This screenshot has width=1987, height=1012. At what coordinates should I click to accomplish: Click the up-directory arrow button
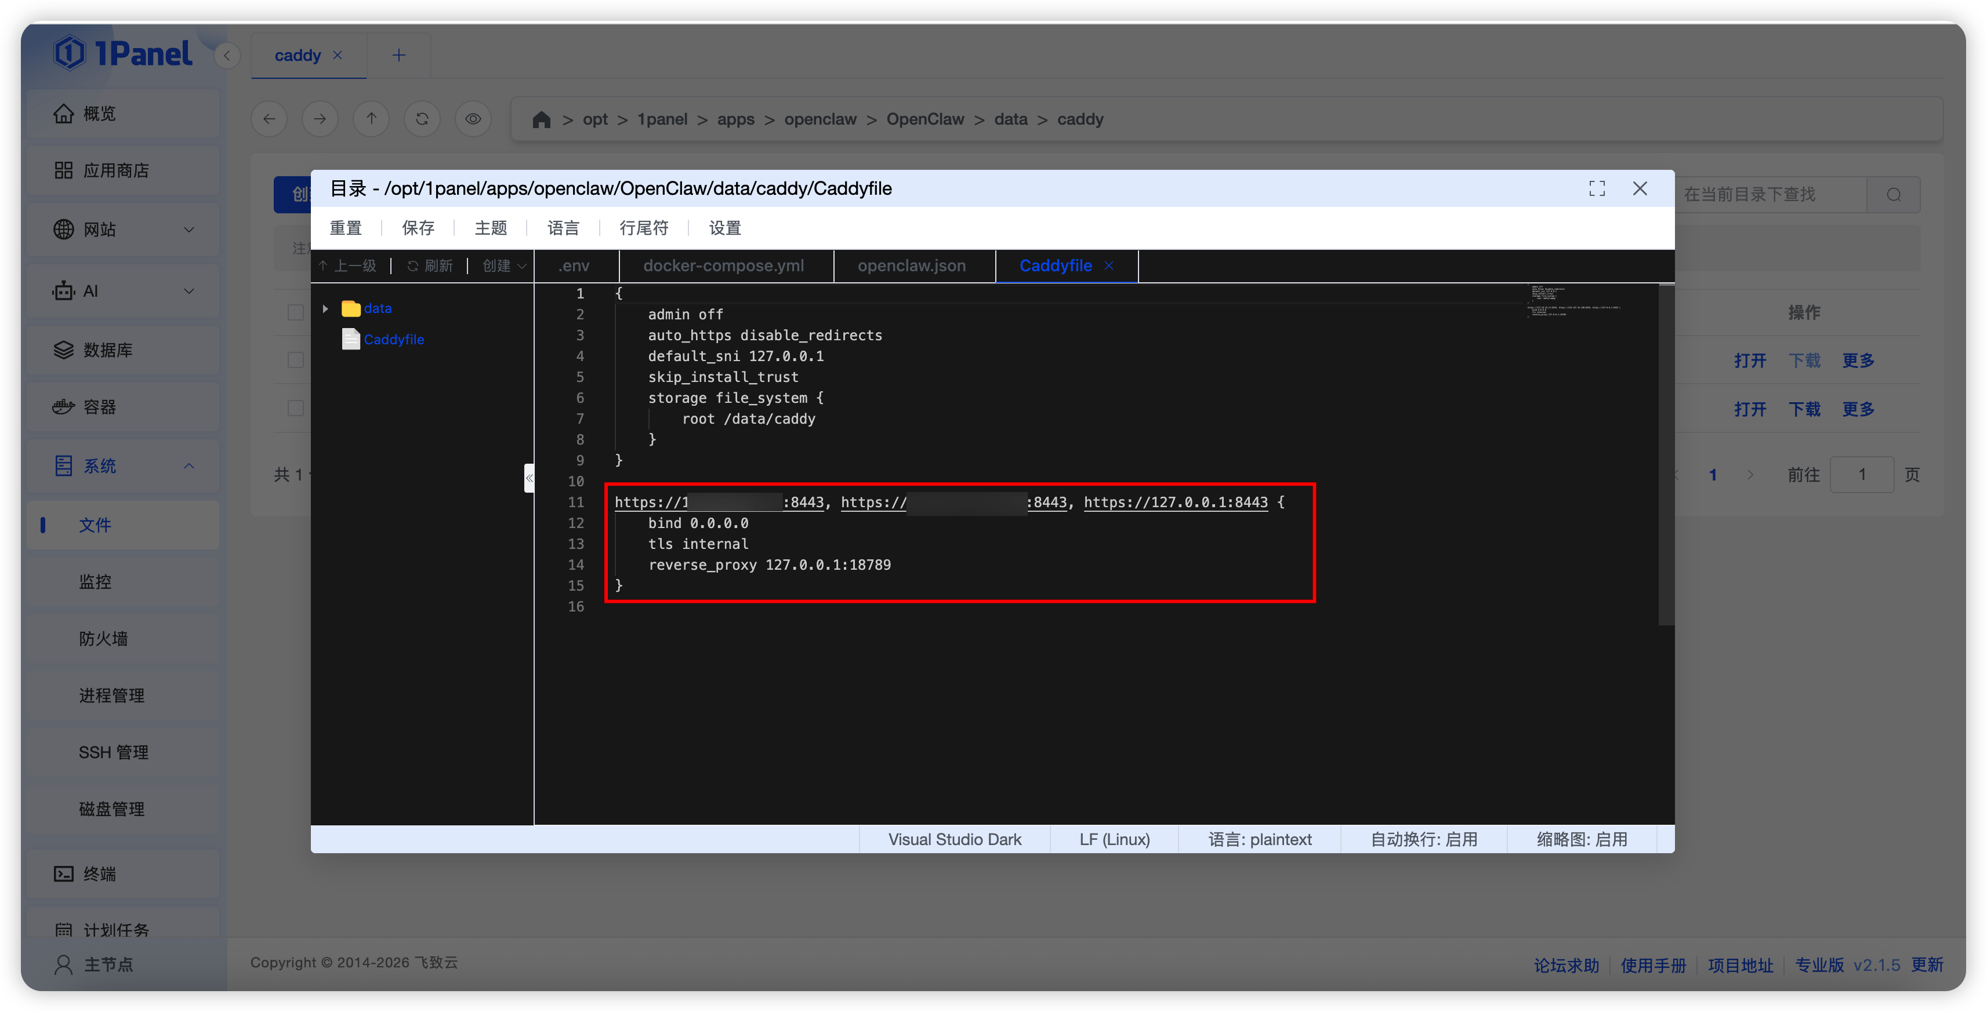click(x=371, y=119)
